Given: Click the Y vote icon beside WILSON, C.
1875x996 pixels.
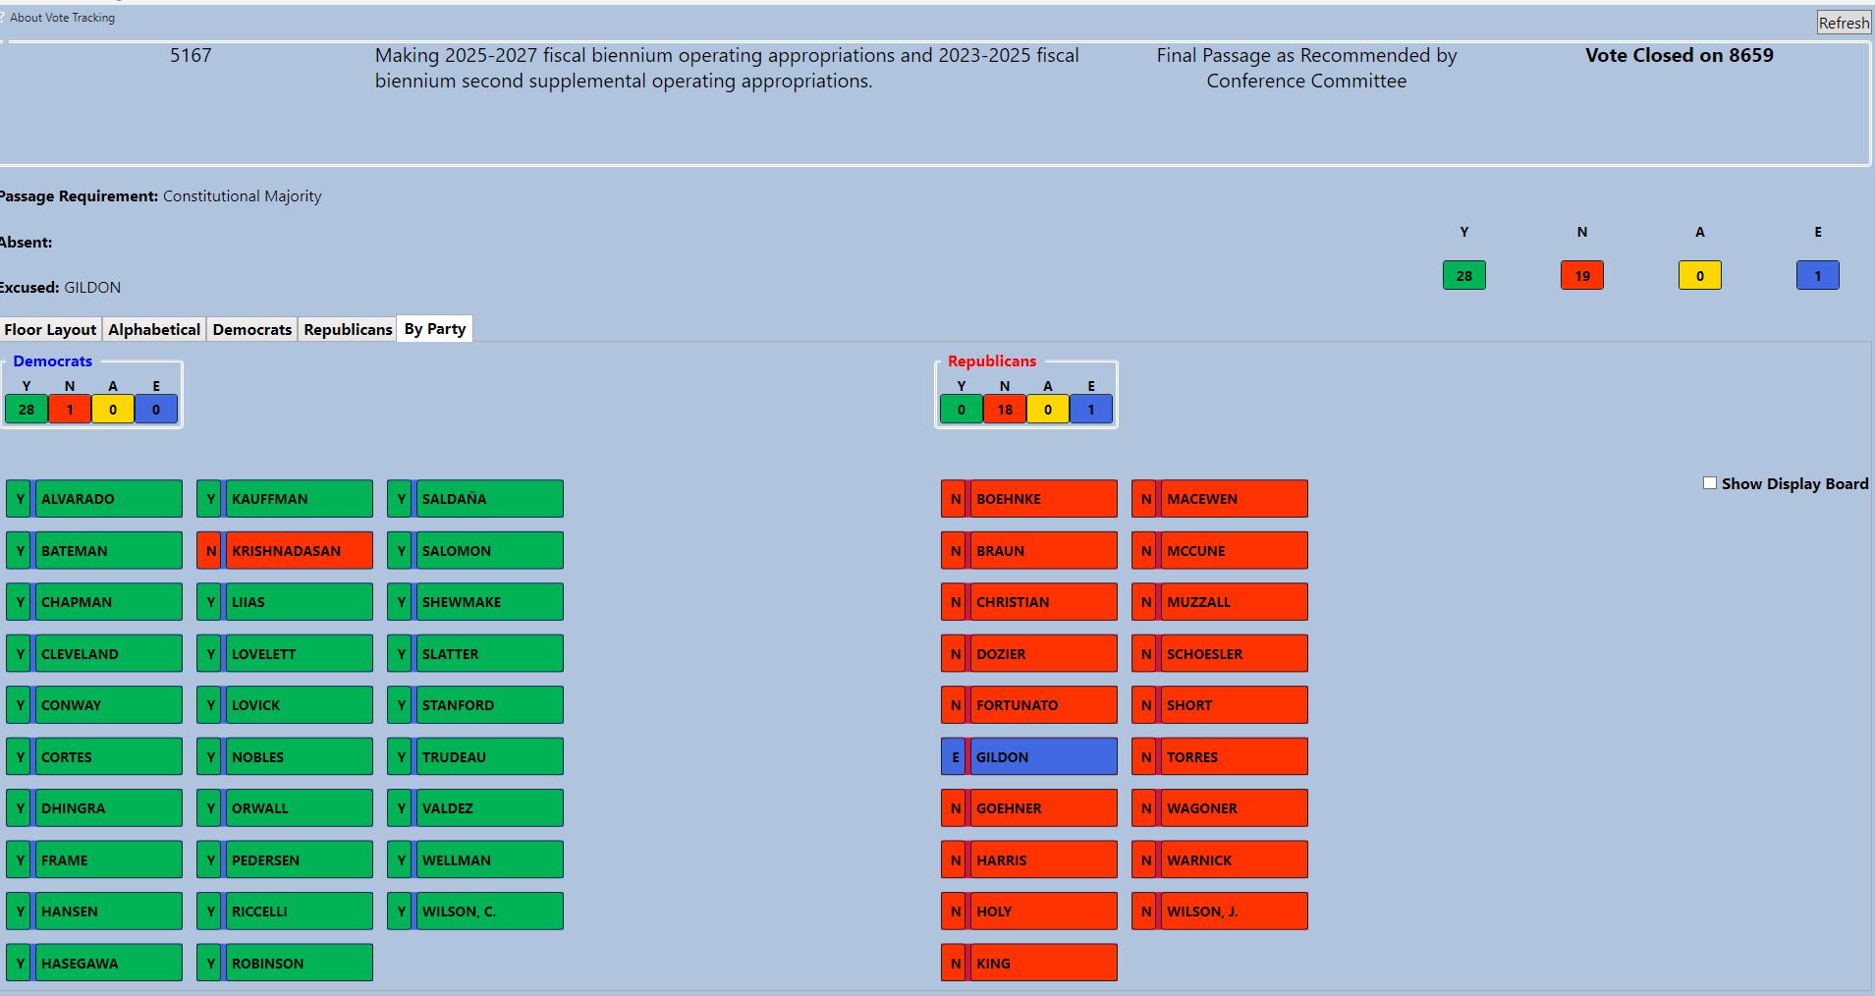Looking at the screenshot, I should (x=401, y=912).
